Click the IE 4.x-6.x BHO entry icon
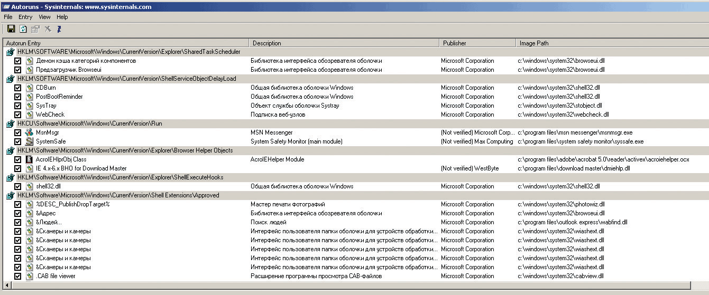The image size is (709, 295). coord(30,168)
